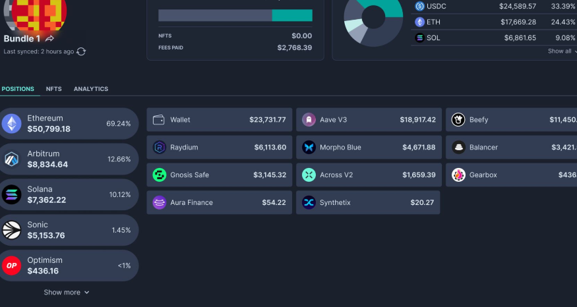Open Aave V3 $18,917.42 position card

[369, 120]
